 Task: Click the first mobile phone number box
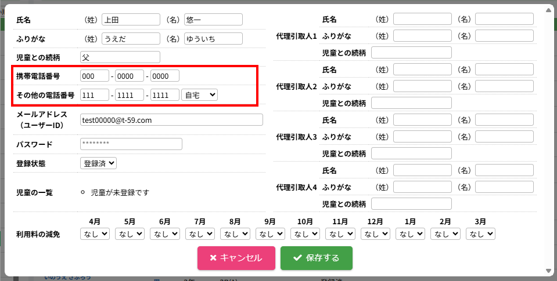pos(95,76)
